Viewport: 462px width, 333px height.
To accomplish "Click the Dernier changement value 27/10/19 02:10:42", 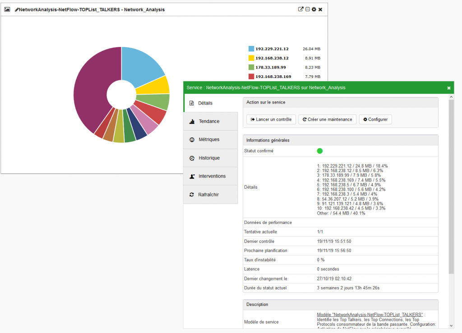I will pyautogui.click(x=334, y=278).
